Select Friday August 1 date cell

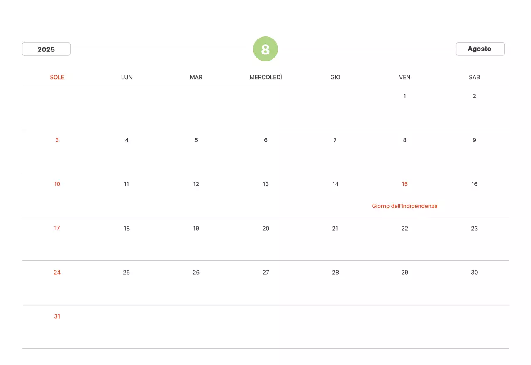(404, 96)
